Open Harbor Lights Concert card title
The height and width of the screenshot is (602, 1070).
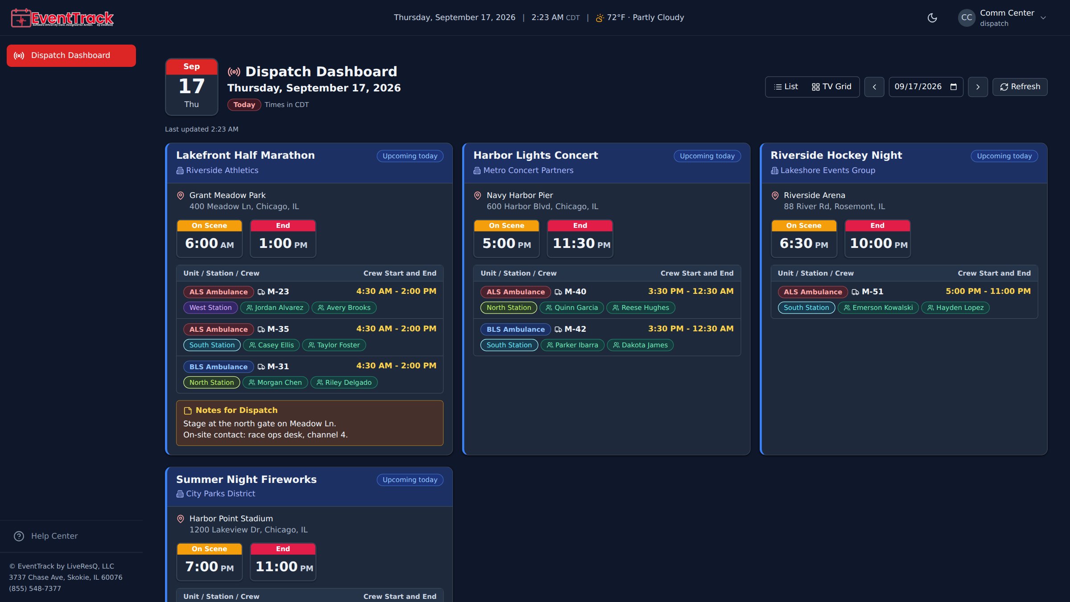[535, 155]
